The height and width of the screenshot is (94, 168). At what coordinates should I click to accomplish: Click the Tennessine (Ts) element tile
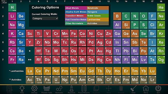pos(152,60)
